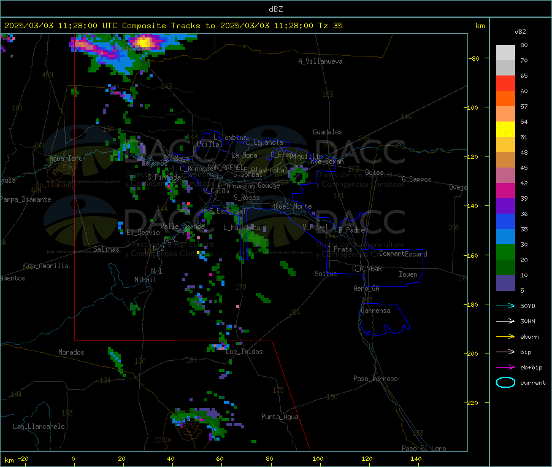Image resolution: width=552 pixels, height=467 pixels.
Task: Select the 51 dBZ yellow swatch
Action: (x=505, y=129)
